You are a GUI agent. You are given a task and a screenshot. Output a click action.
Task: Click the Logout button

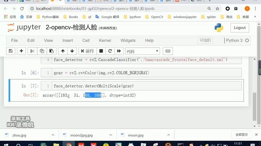pyautogui.click(x=240, y=28)
